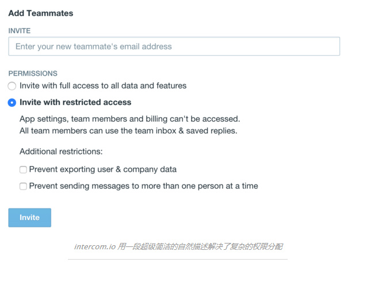Click the Chinese caption text below the form
Image resolution: width=374 pixels, height=282 pixels.
point(200,247)
